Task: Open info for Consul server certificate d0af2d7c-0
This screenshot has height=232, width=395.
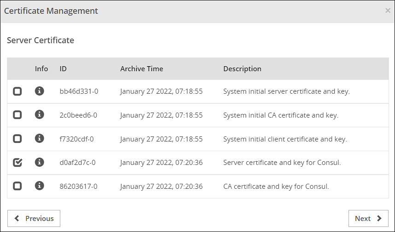Action: [40, 162]
